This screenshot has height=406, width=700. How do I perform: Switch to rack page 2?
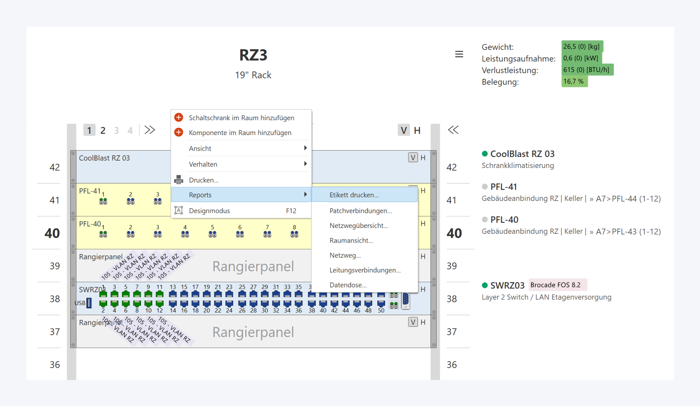103,130
